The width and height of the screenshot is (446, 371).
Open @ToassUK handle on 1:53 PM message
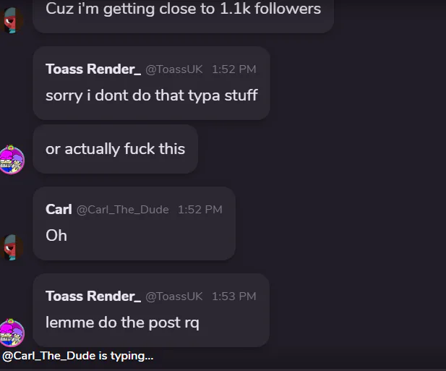tap(174, 297)
